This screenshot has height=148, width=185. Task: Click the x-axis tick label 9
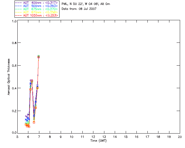point(61,137)
